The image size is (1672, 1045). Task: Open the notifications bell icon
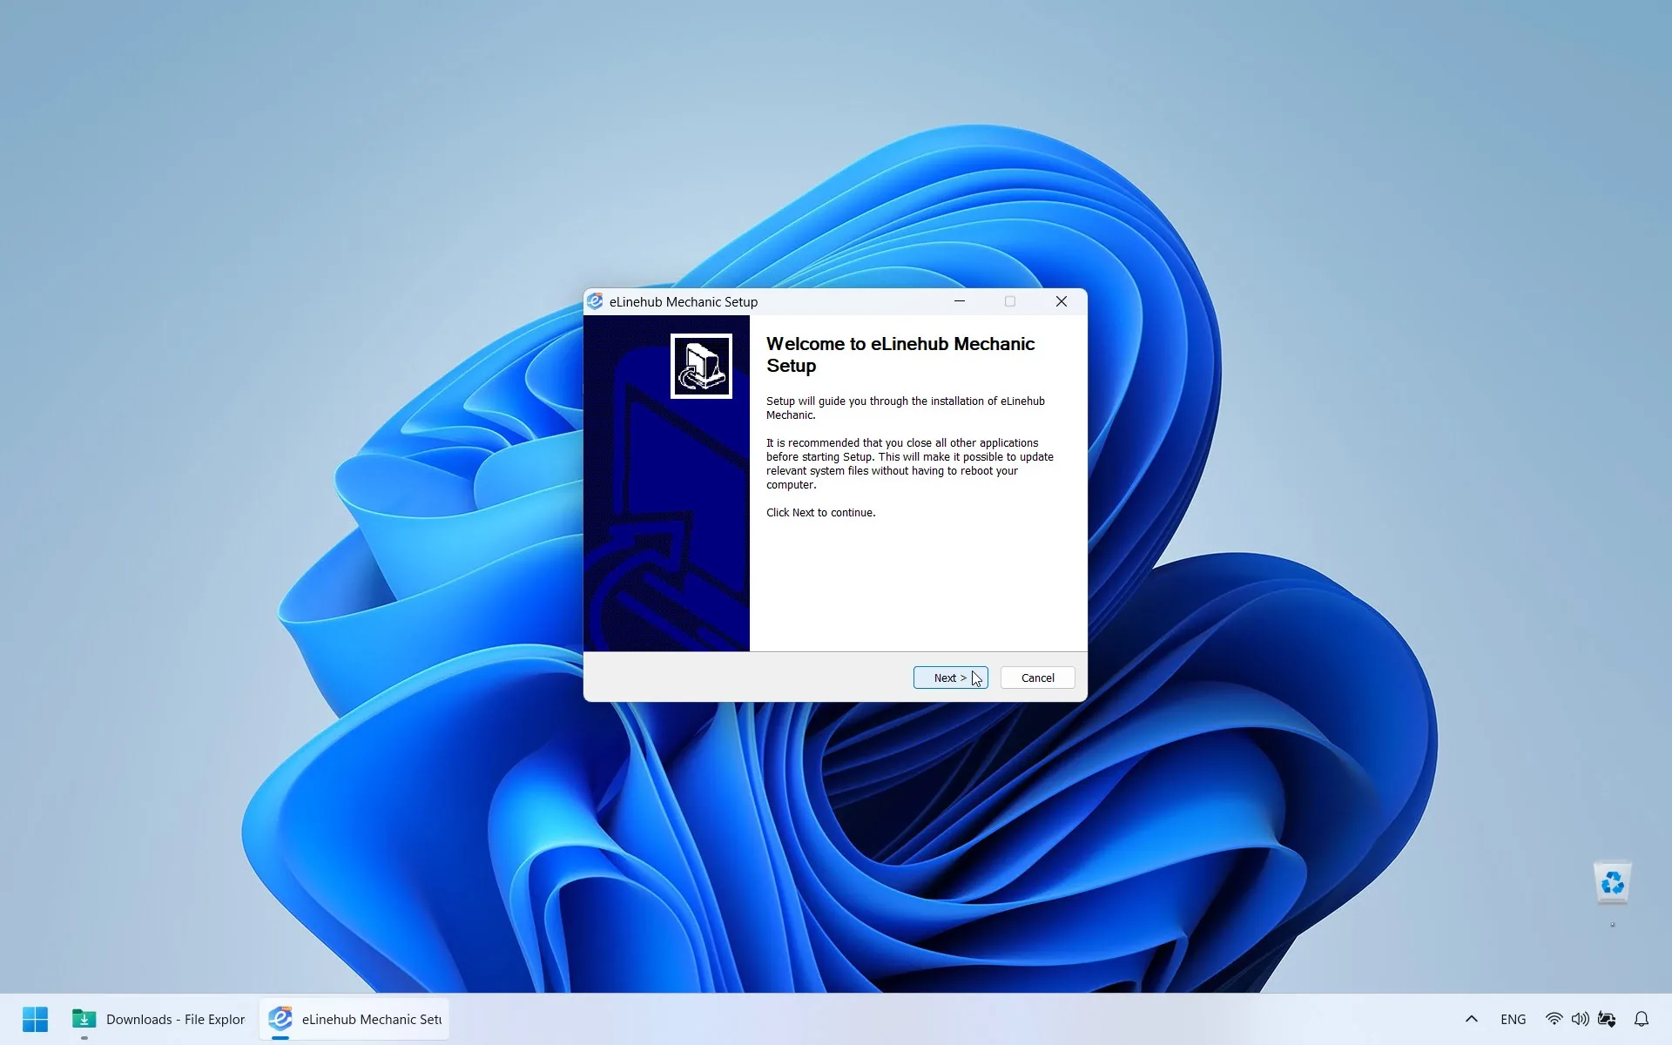point(1642,1019)
